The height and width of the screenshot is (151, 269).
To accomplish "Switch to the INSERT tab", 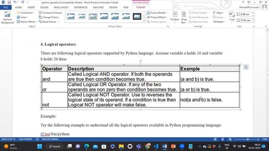I will pos(31,8).
